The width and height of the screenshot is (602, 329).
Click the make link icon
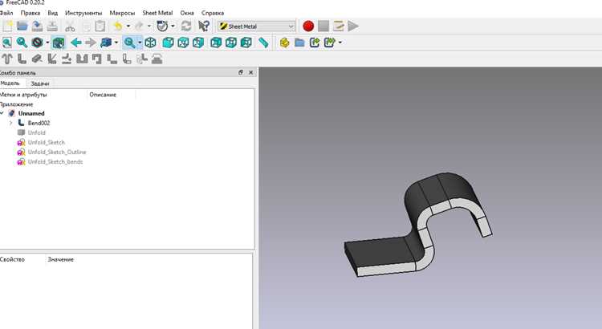tap(315, 43)
